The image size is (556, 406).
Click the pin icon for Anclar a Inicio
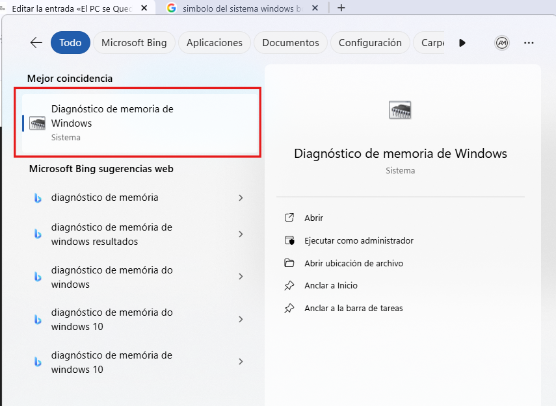289,286
